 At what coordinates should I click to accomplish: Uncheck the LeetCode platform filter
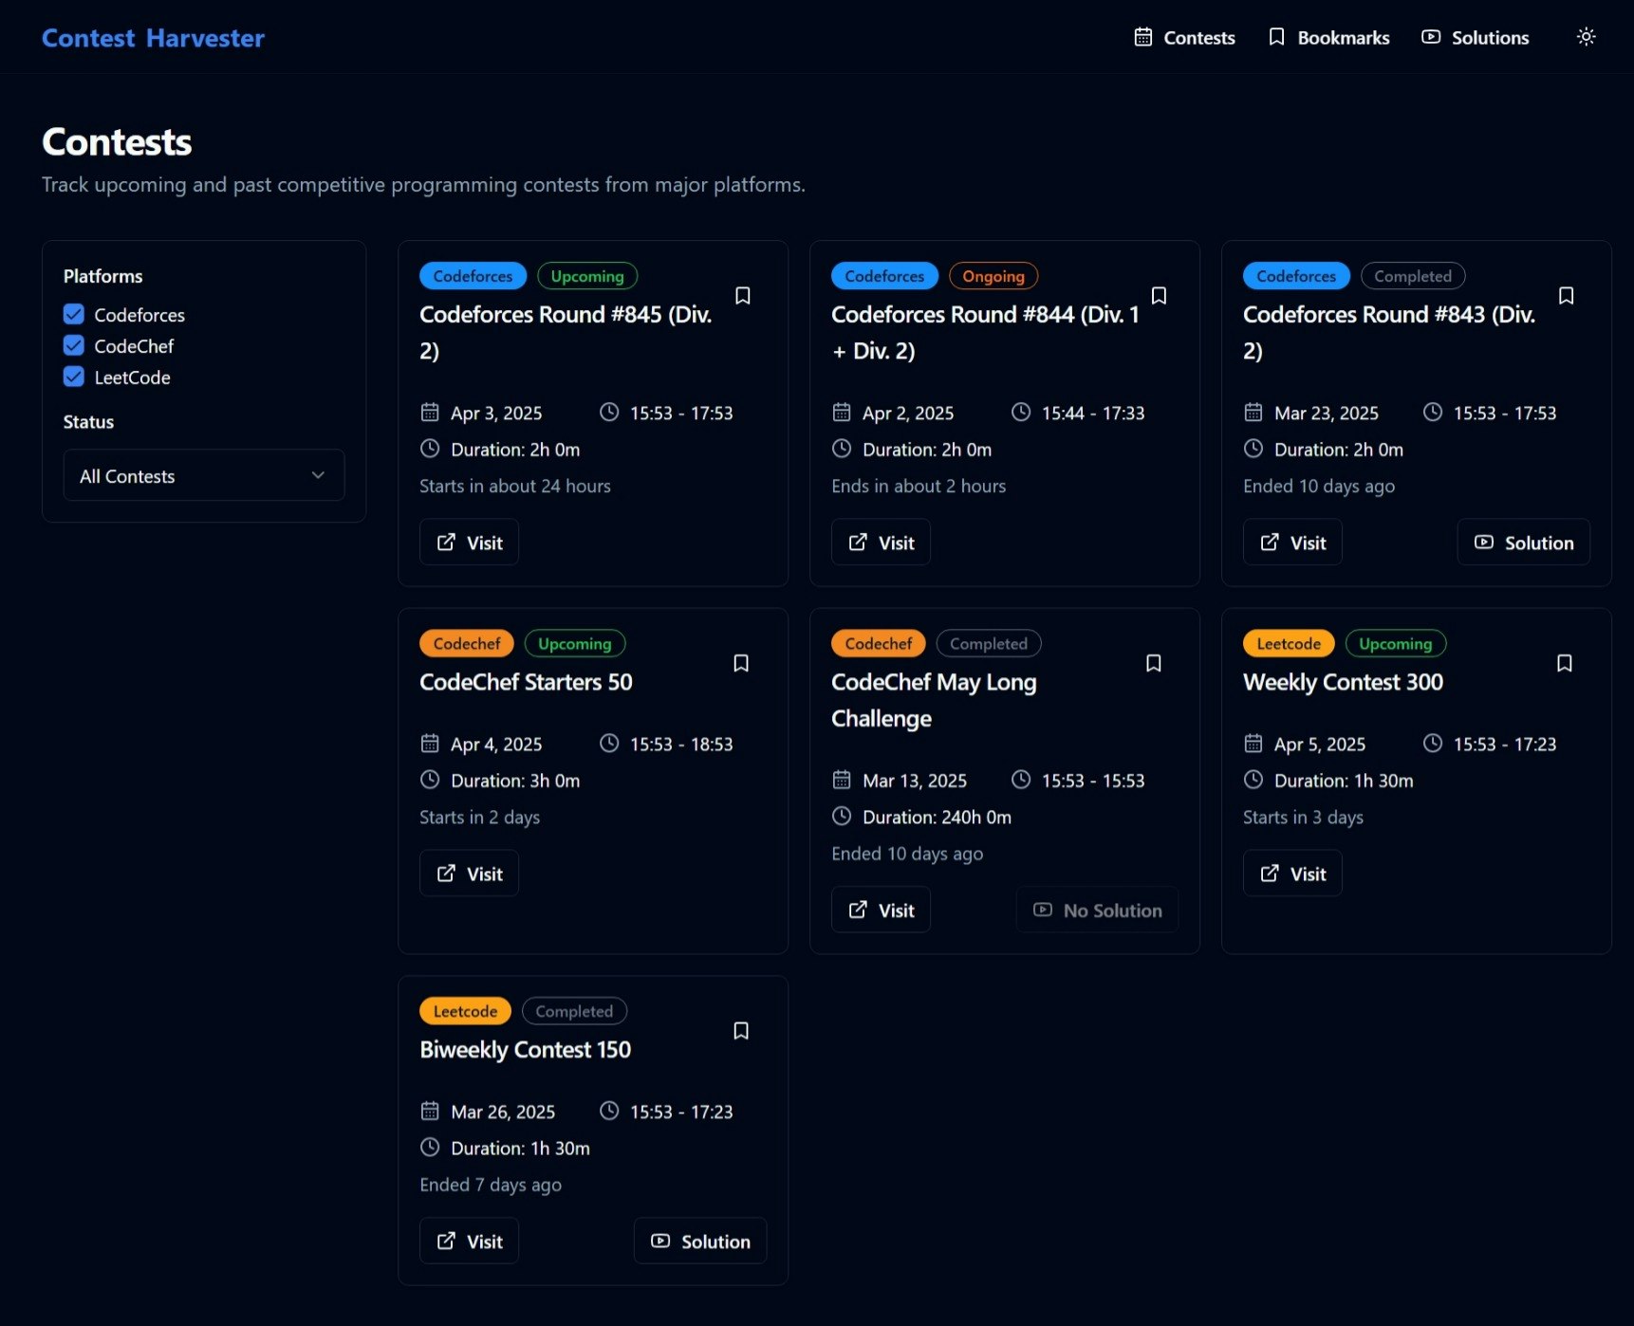tap(74, 377)
